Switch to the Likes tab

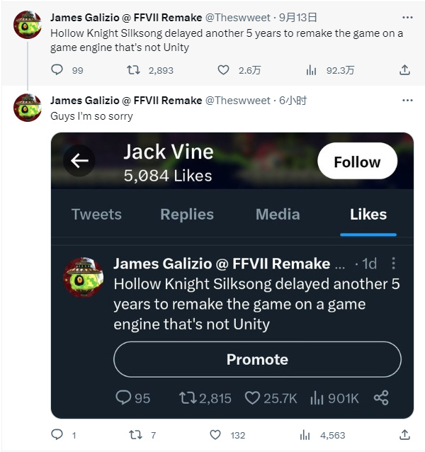(368, 215)
